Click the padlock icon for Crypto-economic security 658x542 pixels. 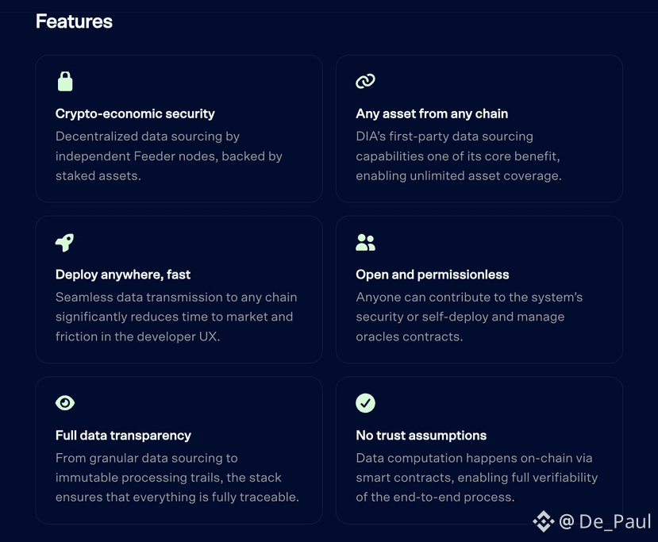[x=65, y=82]
